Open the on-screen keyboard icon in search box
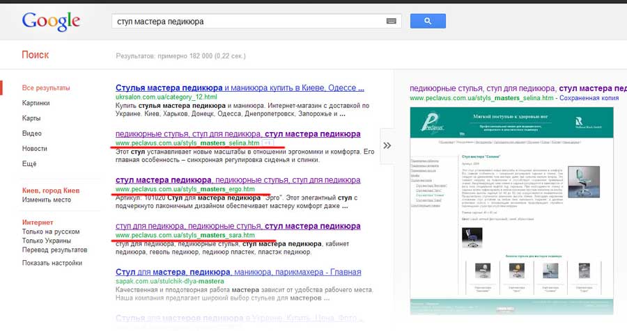 391,21
